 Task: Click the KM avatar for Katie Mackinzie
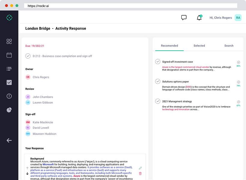pyautogui.click(x=28, y=122)
